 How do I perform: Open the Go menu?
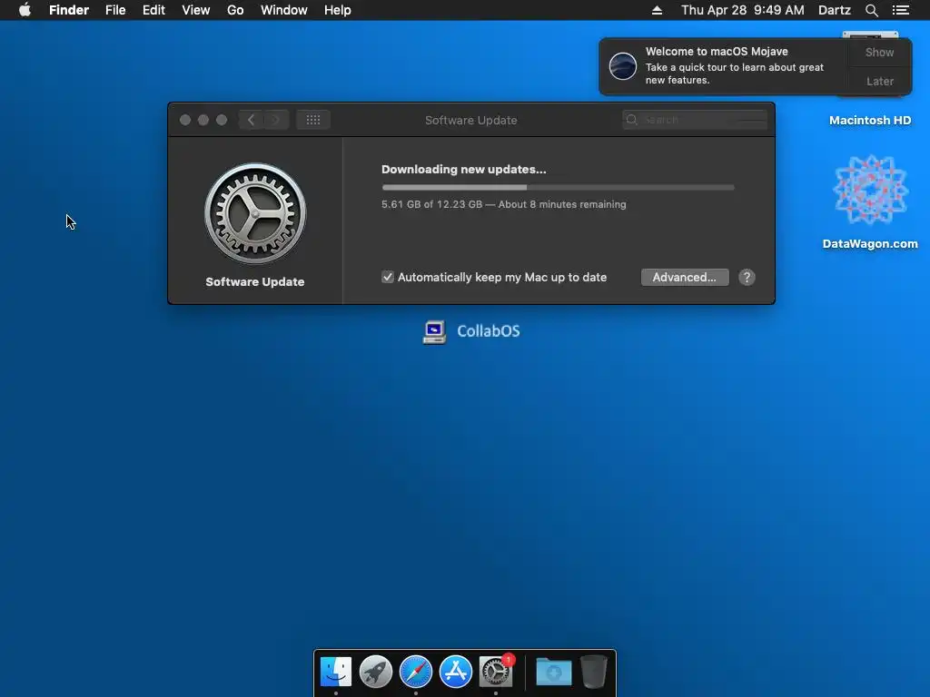[x=235, y=10]
